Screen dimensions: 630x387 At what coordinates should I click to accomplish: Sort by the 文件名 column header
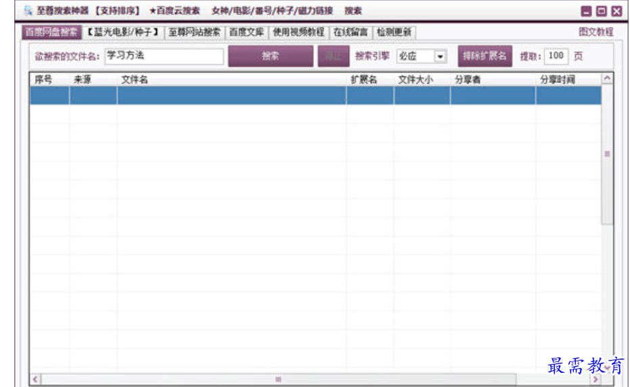coord(230,80)
